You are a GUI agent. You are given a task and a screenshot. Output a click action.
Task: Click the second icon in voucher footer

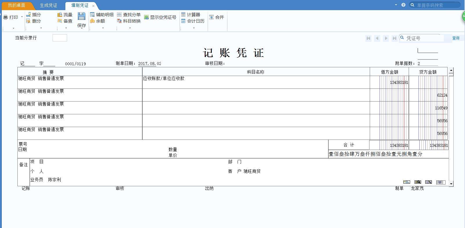click(x=418, y=182)
